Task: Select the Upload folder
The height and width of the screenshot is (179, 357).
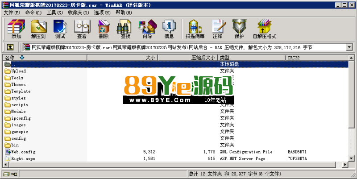Action: coord(15,71)
